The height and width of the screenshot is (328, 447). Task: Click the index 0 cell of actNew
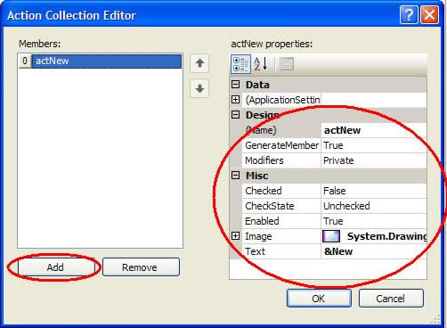[x=25, y=61]
